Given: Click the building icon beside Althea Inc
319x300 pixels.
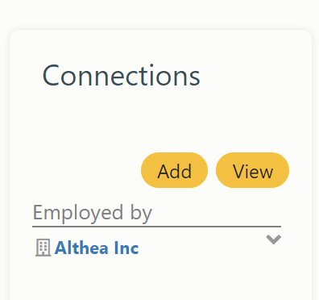Looking at the screenshot, I should (43, 248).
